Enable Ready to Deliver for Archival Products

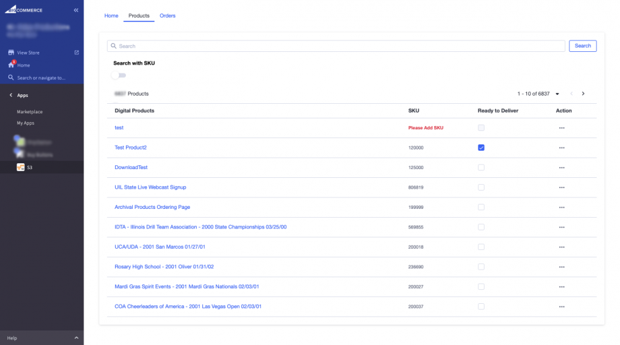pyautogui.click(x=481, y=207)
